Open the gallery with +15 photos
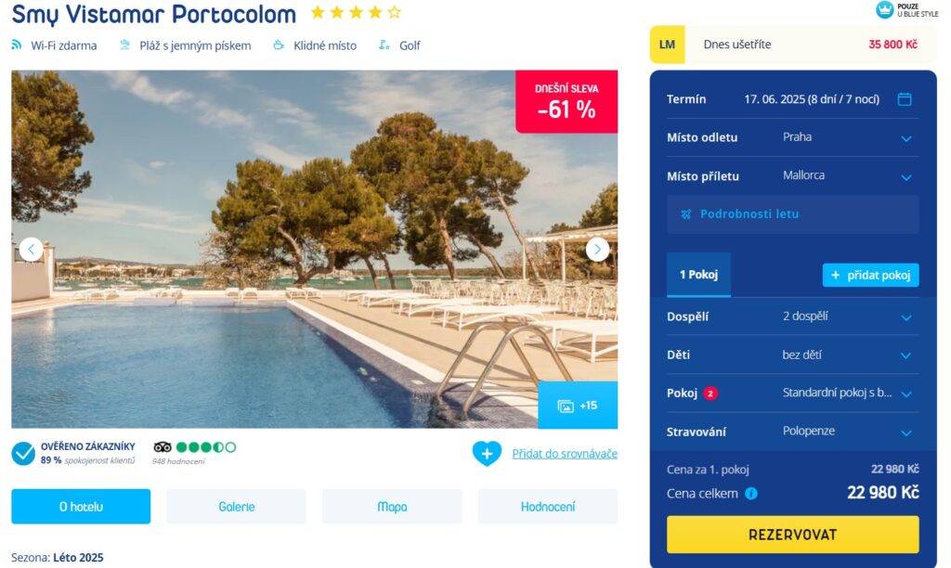This screenshot has width=951, height=568. click(x=578, y=405)
